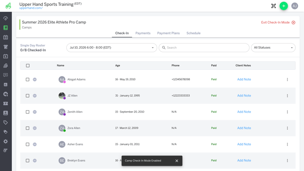Check the box for Abigail Adams
This screenshot has width=304, height=171.
coord(28,79)
